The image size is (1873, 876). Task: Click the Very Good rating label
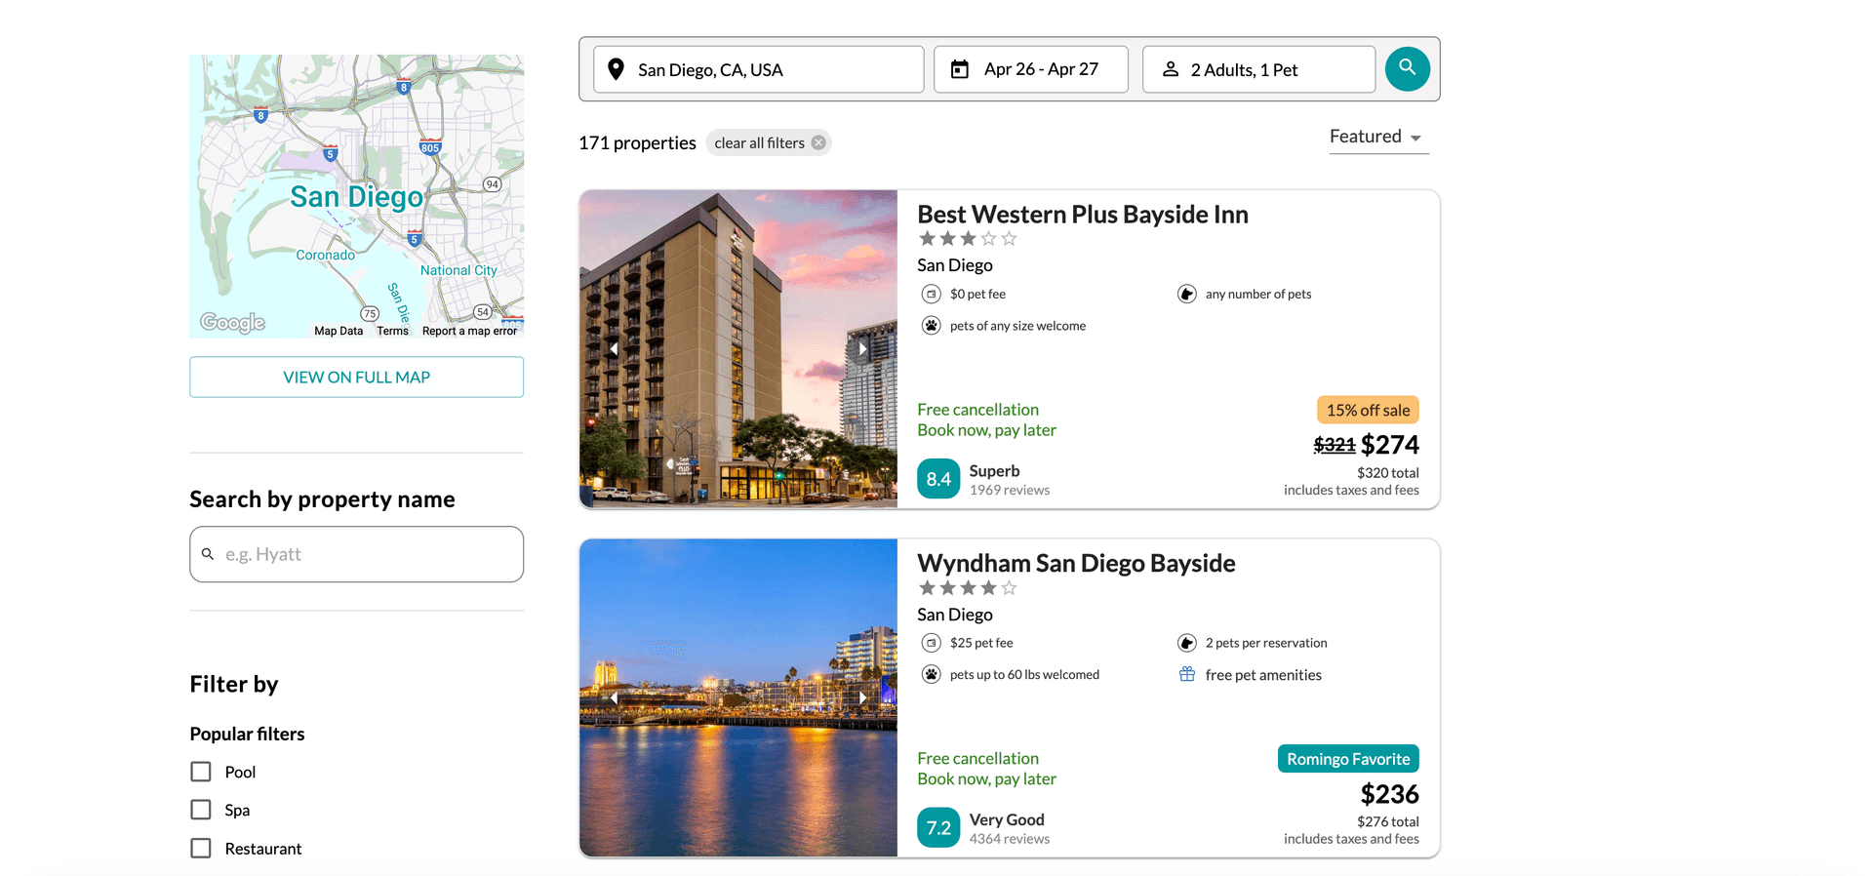(x=1007, y=820)
